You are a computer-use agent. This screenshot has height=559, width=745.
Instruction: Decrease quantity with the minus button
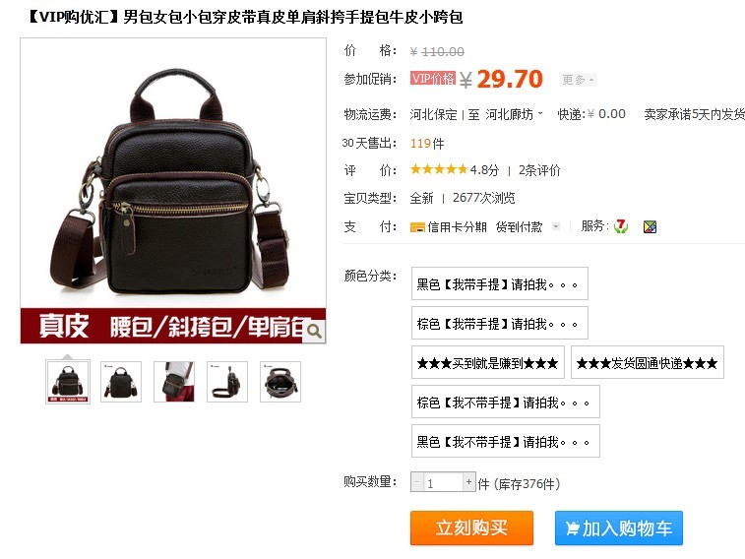[416, 482]
